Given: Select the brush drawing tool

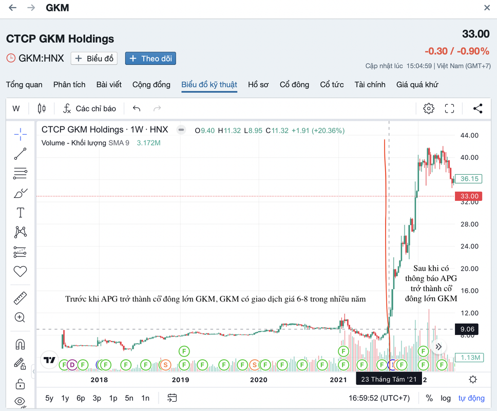Looking at the screenshot, I should pos(21,193).
